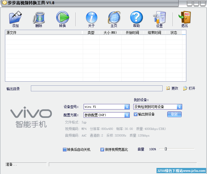The height and width of the screenshot is (174, 207).
Task: Click the 准备... status bar text
Action: [x=11, y=164]
